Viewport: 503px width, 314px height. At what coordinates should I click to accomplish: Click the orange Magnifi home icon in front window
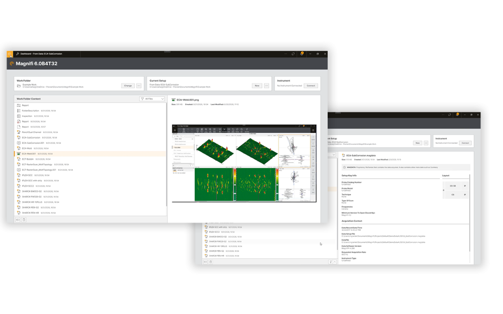tap(10, 54)
